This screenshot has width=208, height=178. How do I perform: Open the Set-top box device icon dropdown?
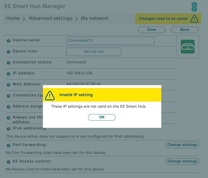[94, 52]
